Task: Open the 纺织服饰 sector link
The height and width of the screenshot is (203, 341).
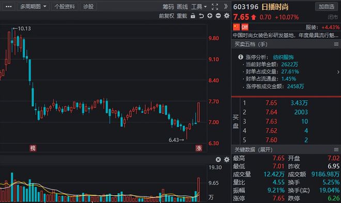Action: tap(283, 57)
